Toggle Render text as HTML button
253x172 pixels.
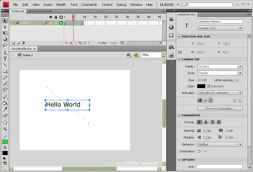click(205, 100)
